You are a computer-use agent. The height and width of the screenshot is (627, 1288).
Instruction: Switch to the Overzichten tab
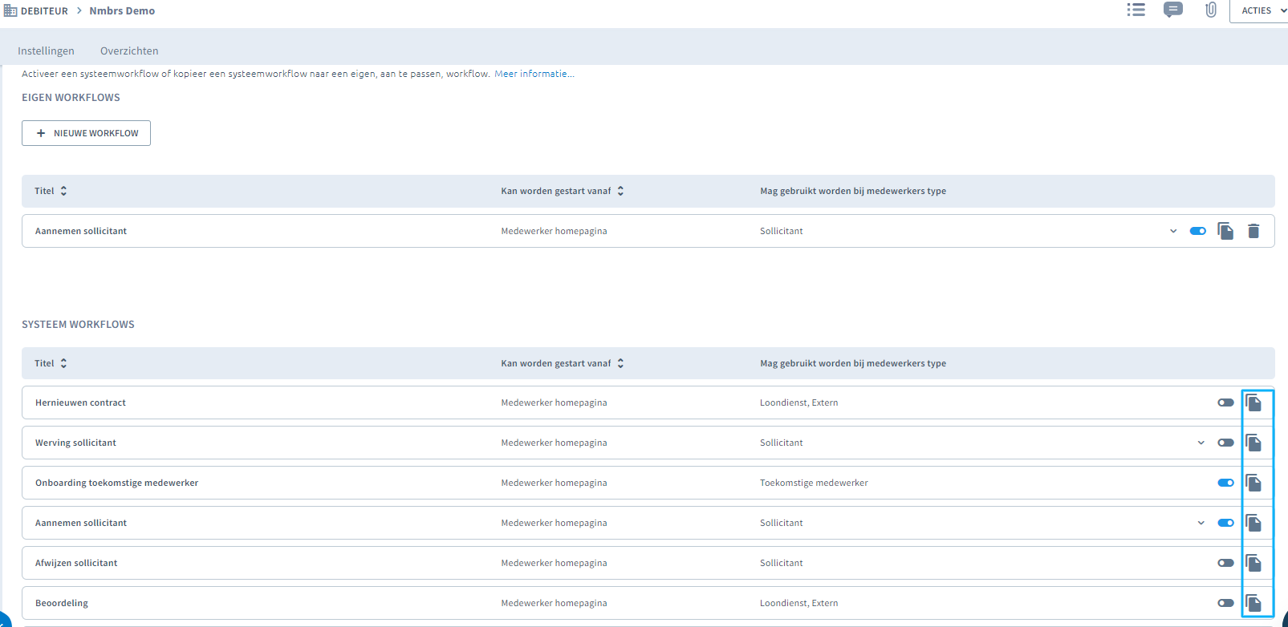coord(129,51)
